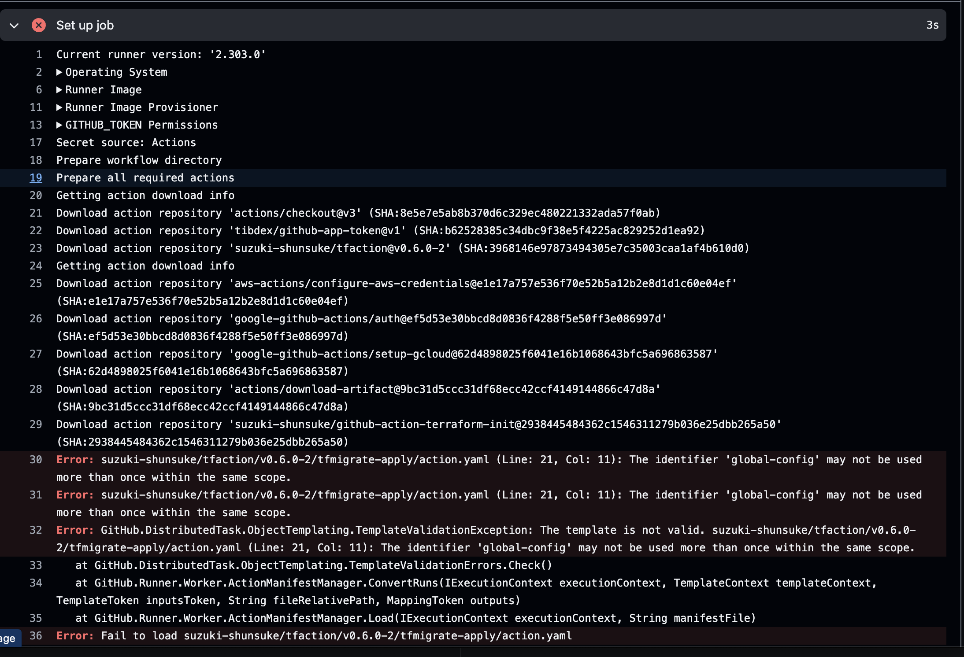Click line number 36 beside final error
This screenshot has width=964, height=657.
pos(36,635)
